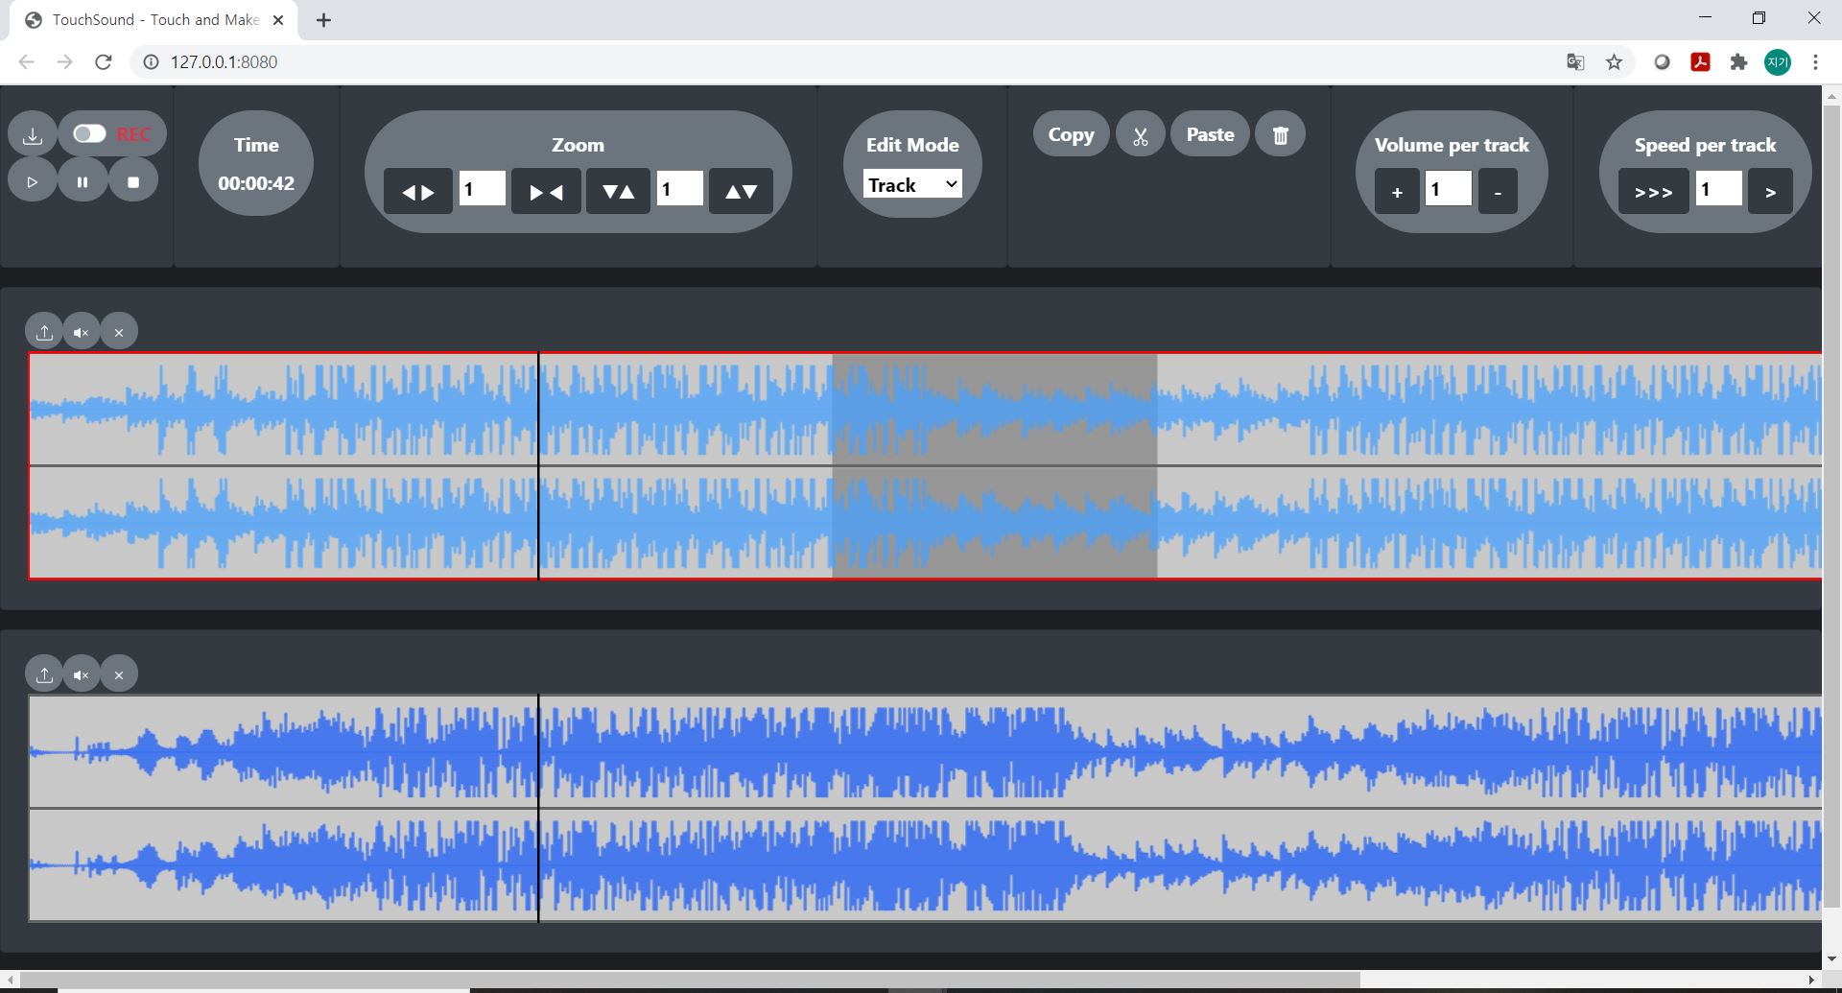Click horizontal zoom shrink arrows button
Viewport: 1842px width, 993px height.
(x=546, y=191)
